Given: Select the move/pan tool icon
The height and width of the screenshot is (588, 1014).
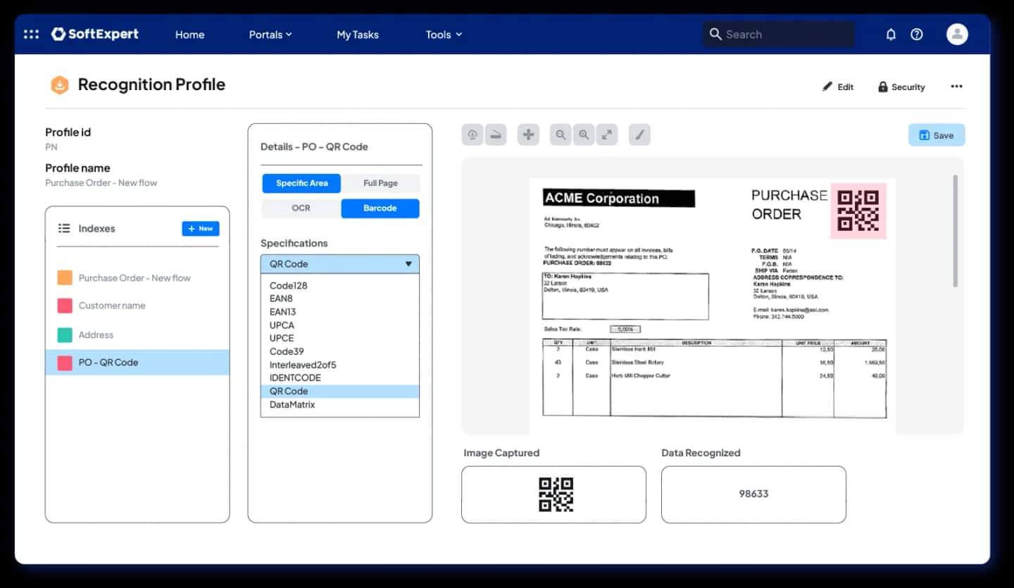Looking at the screenshot, I should point(528,135).
